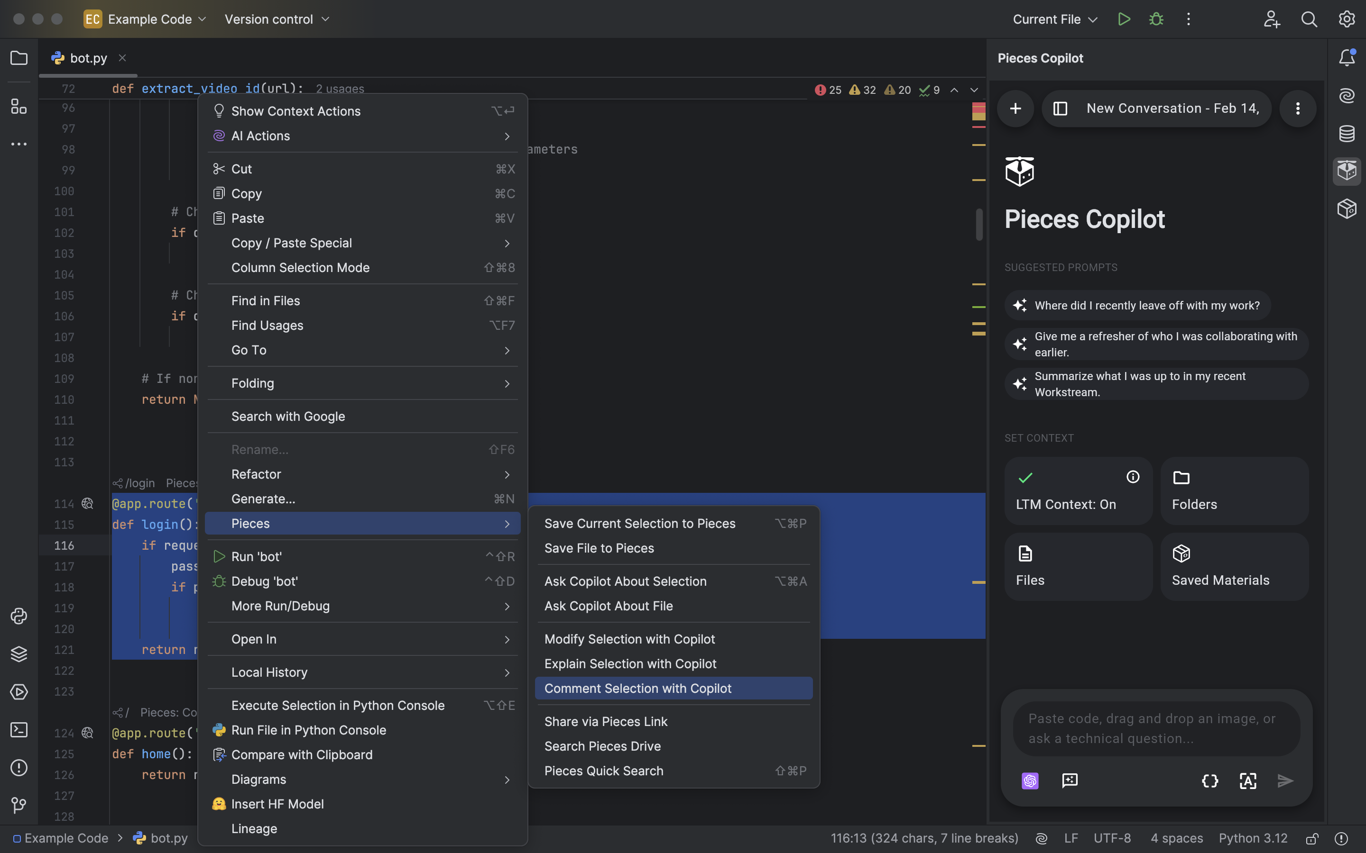Expand the Copy / Paste Special submenu

(x=362, y=243)
